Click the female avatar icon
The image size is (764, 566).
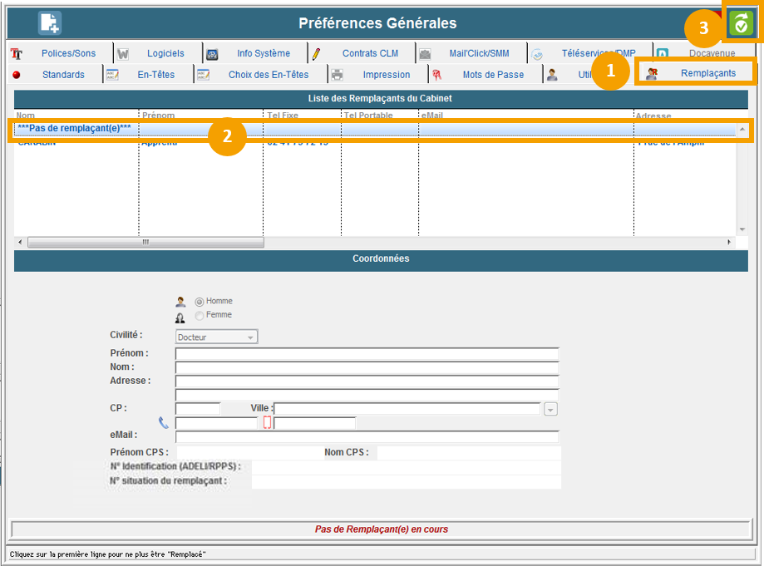point(180,318)
